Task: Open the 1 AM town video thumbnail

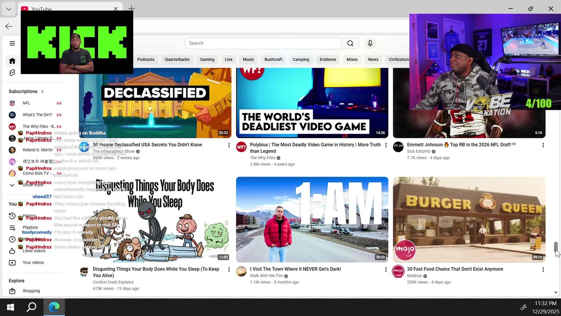Action: (x=312, y=219)
